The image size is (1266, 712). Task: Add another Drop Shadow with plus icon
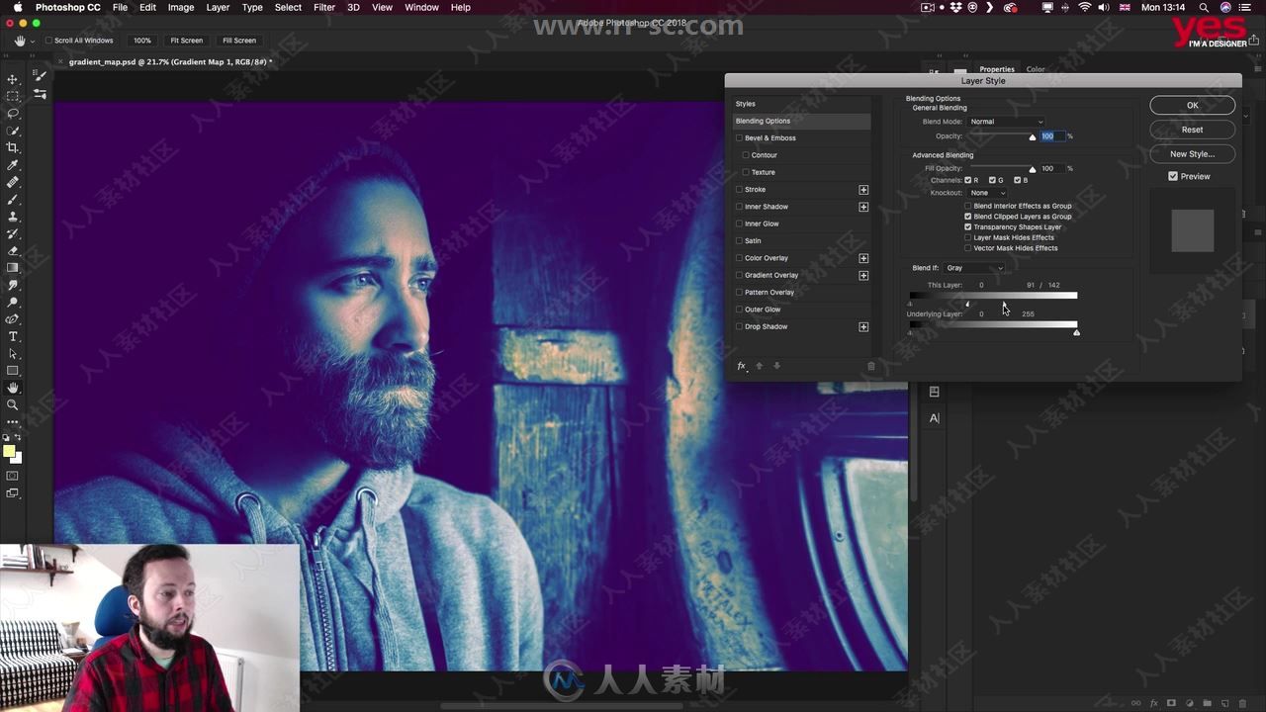tap(863, 327)
